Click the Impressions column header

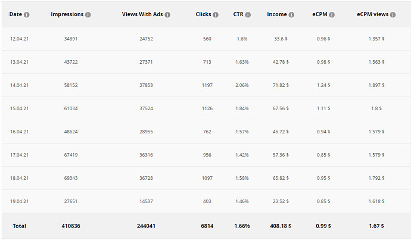pyautogui.click(x=67, y=14)
